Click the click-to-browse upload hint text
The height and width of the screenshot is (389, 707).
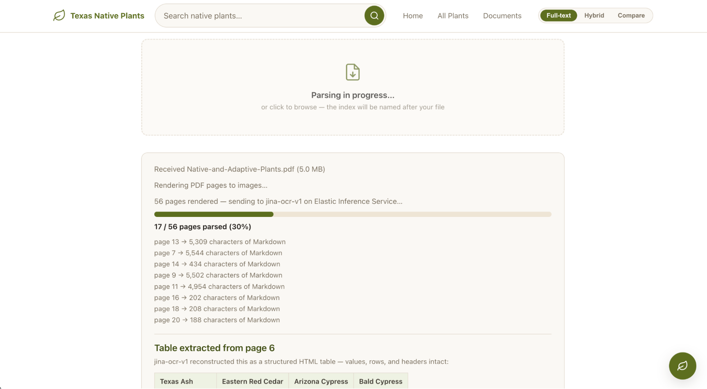point(353,107)
